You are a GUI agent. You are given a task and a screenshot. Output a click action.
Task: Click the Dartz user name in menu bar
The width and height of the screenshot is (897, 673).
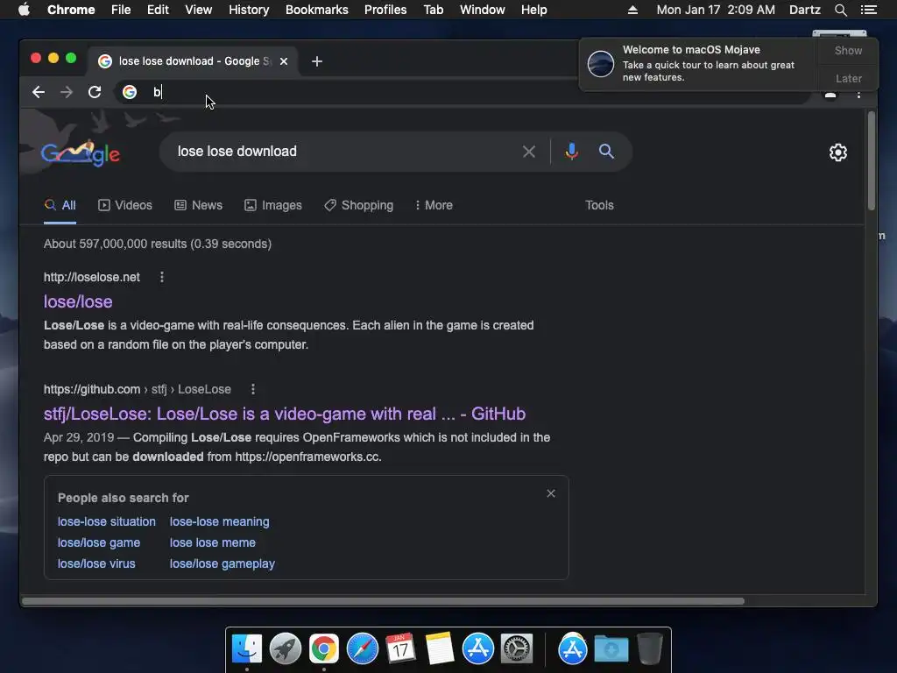804,10
